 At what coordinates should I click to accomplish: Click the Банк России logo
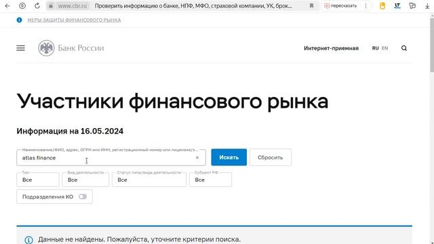pos(71,48)
